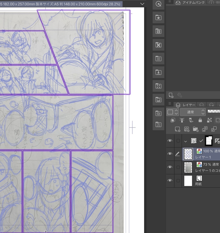Select the レイヤー tab
220x233 pixels.
(x=185, y=105)
